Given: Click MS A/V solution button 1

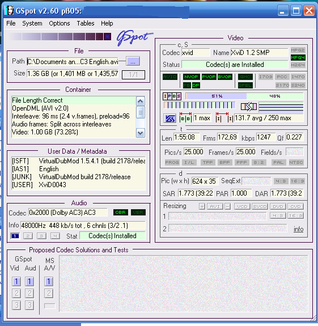Looking at the screenshot, I should coord(49,282).
